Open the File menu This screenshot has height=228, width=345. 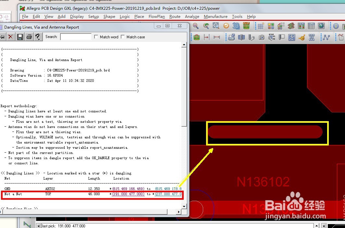tap(25, 17)
